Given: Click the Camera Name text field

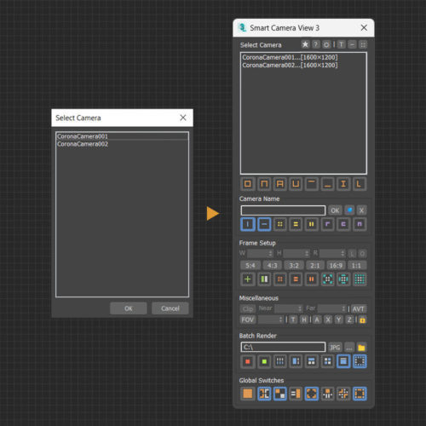Looking at the screenshot, I should coord(283,210).
